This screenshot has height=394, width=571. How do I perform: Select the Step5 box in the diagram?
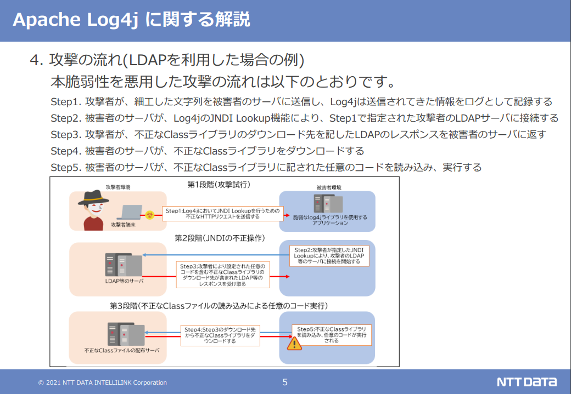point(332,335)
